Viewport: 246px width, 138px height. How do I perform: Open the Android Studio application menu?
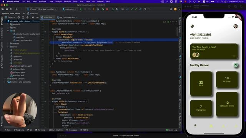[13, 2]
